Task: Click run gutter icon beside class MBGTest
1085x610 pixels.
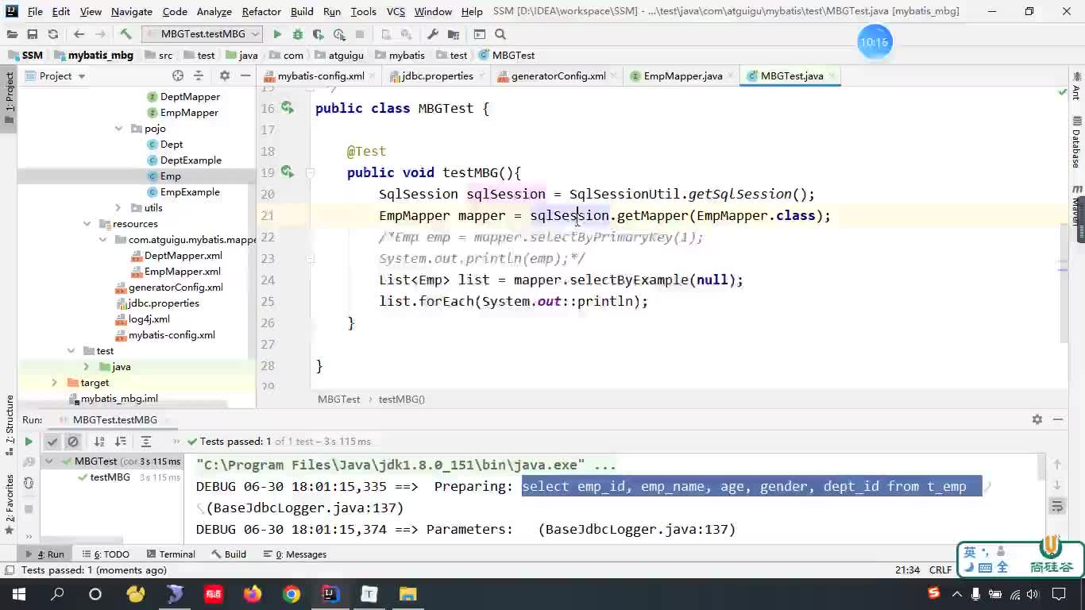Action: click(287, 108)
